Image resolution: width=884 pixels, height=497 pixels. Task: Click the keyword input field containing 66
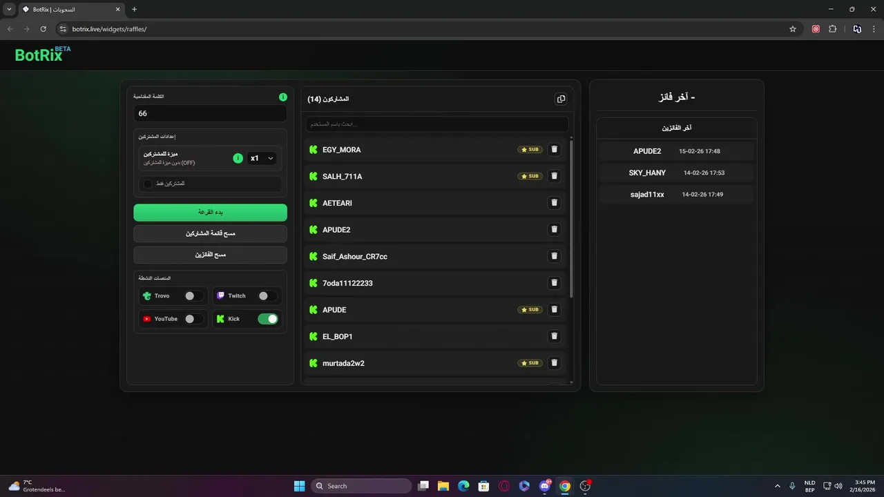tap(210, 113)
